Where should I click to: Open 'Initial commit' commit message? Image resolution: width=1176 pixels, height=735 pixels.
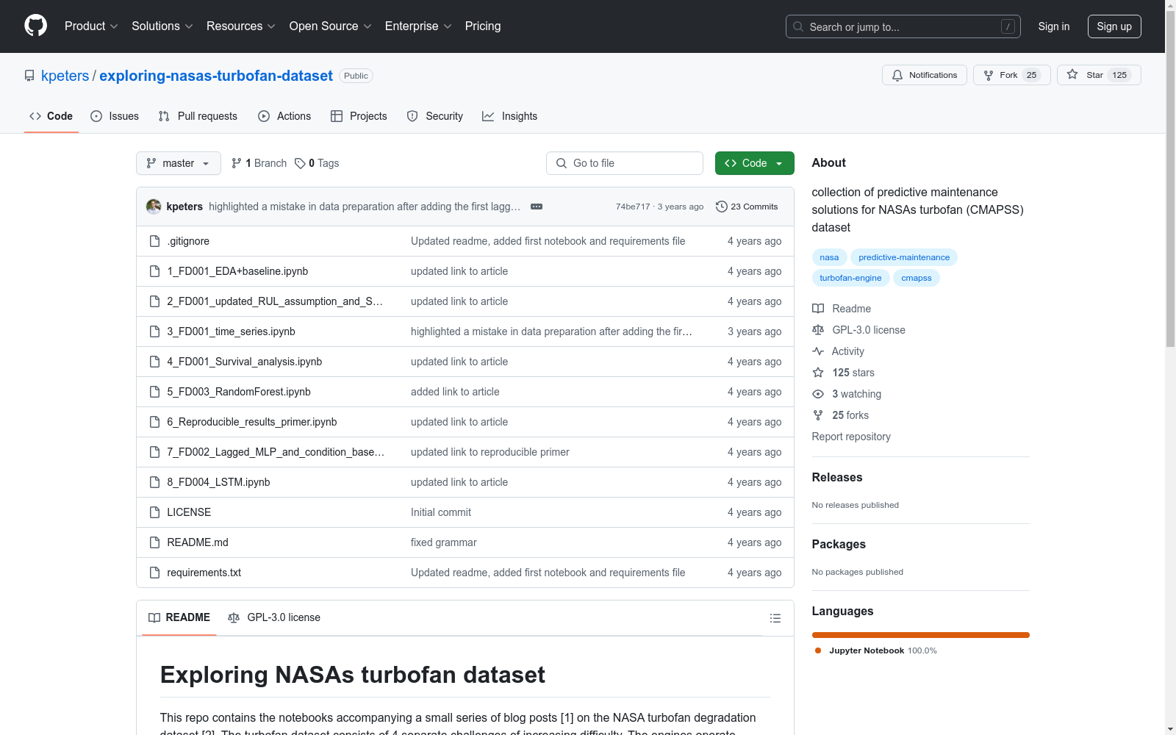tap(441, 512)
